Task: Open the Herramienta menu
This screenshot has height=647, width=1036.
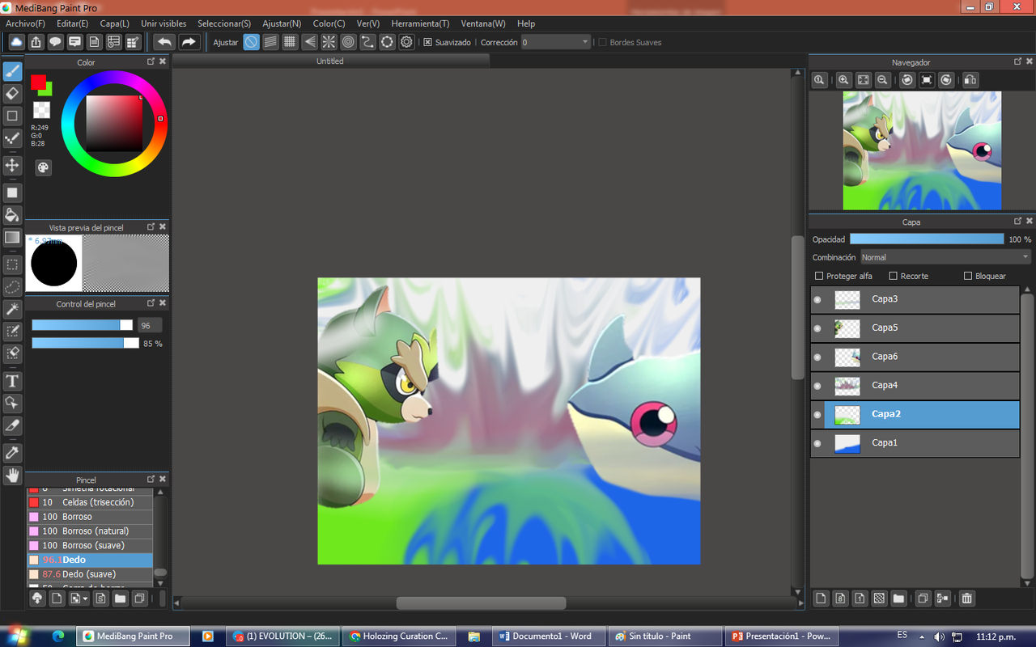Action: tap(420, 23)
